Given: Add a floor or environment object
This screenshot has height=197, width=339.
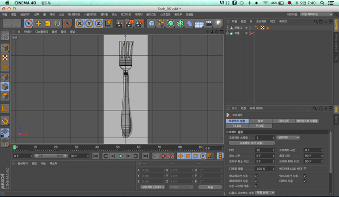Looking at the screenshot, I should pyautogui.click(x=199, y=23).
